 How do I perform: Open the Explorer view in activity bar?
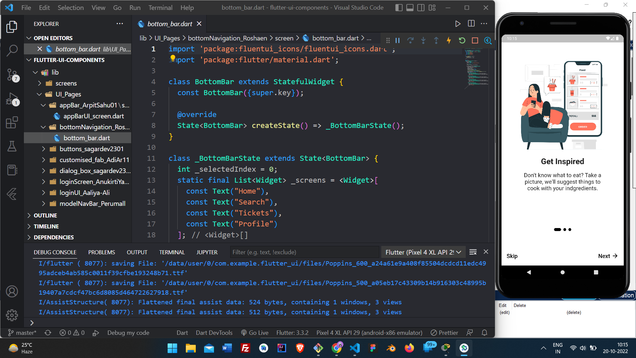[x=12, y=27]
